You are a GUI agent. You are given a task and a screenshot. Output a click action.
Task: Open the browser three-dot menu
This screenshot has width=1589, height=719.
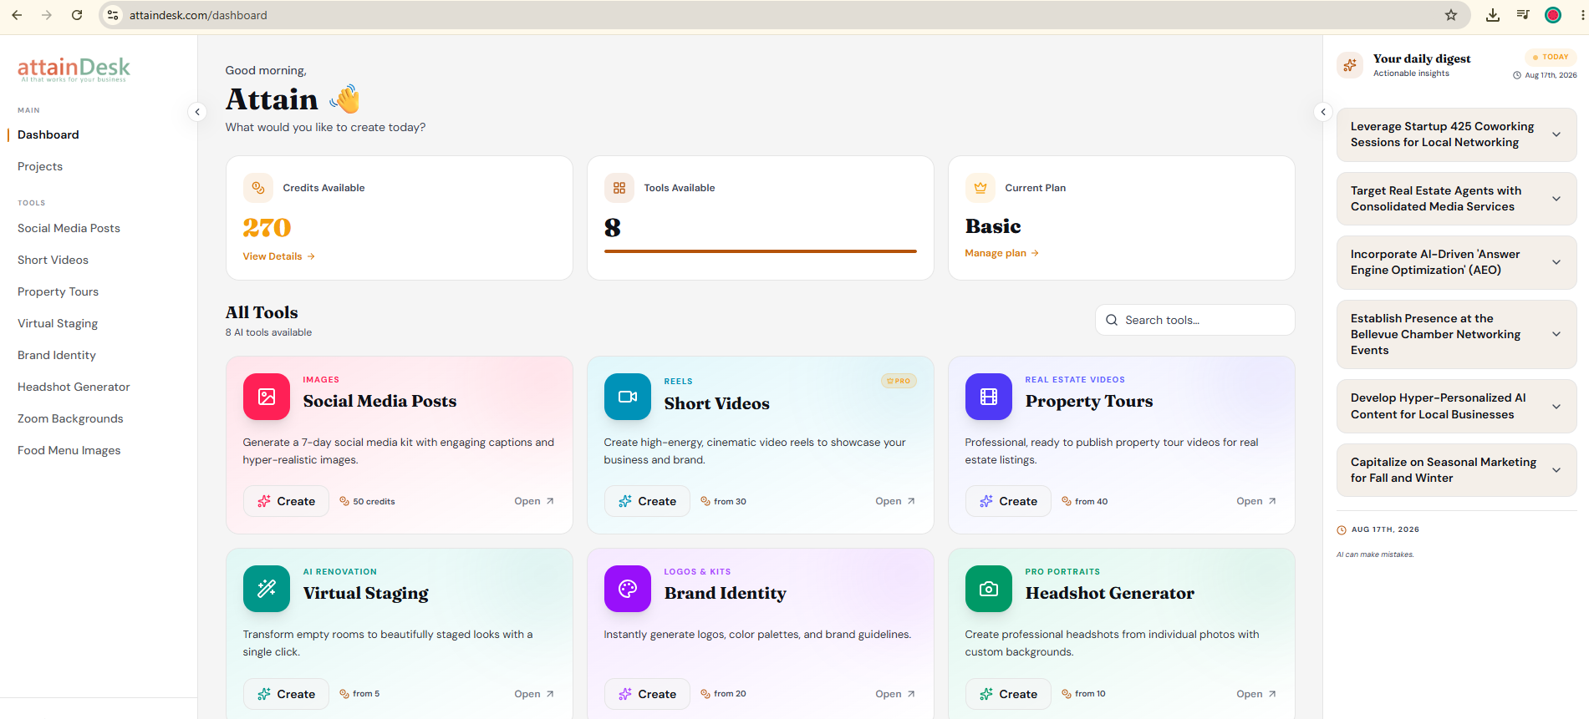(1582, 15)
